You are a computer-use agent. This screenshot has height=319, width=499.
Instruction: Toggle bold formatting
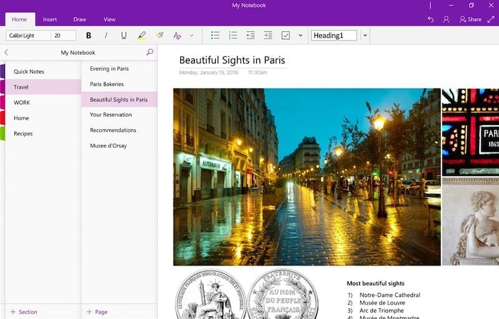[89, 36]
